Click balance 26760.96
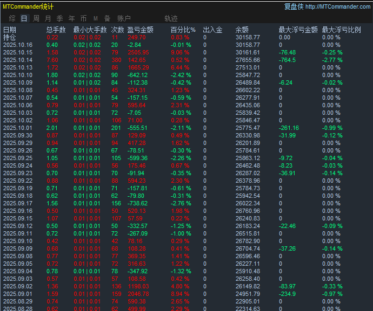The image size is (373, 311). [248, 211]
